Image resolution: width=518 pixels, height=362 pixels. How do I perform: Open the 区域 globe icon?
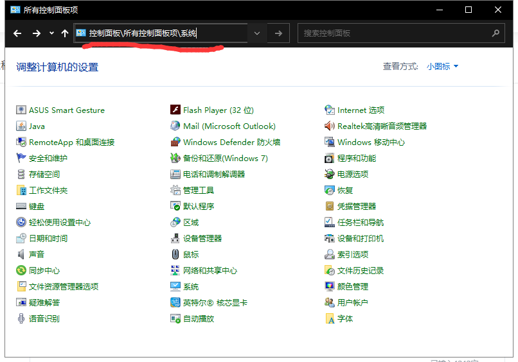pos(175,223)
